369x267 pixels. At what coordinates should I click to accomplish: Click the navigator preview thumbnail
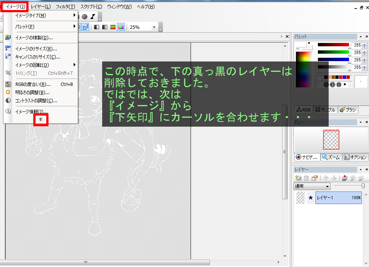pos(331,140)
